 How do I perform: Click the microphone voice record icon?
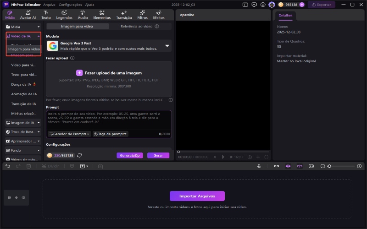pos(259,166)
